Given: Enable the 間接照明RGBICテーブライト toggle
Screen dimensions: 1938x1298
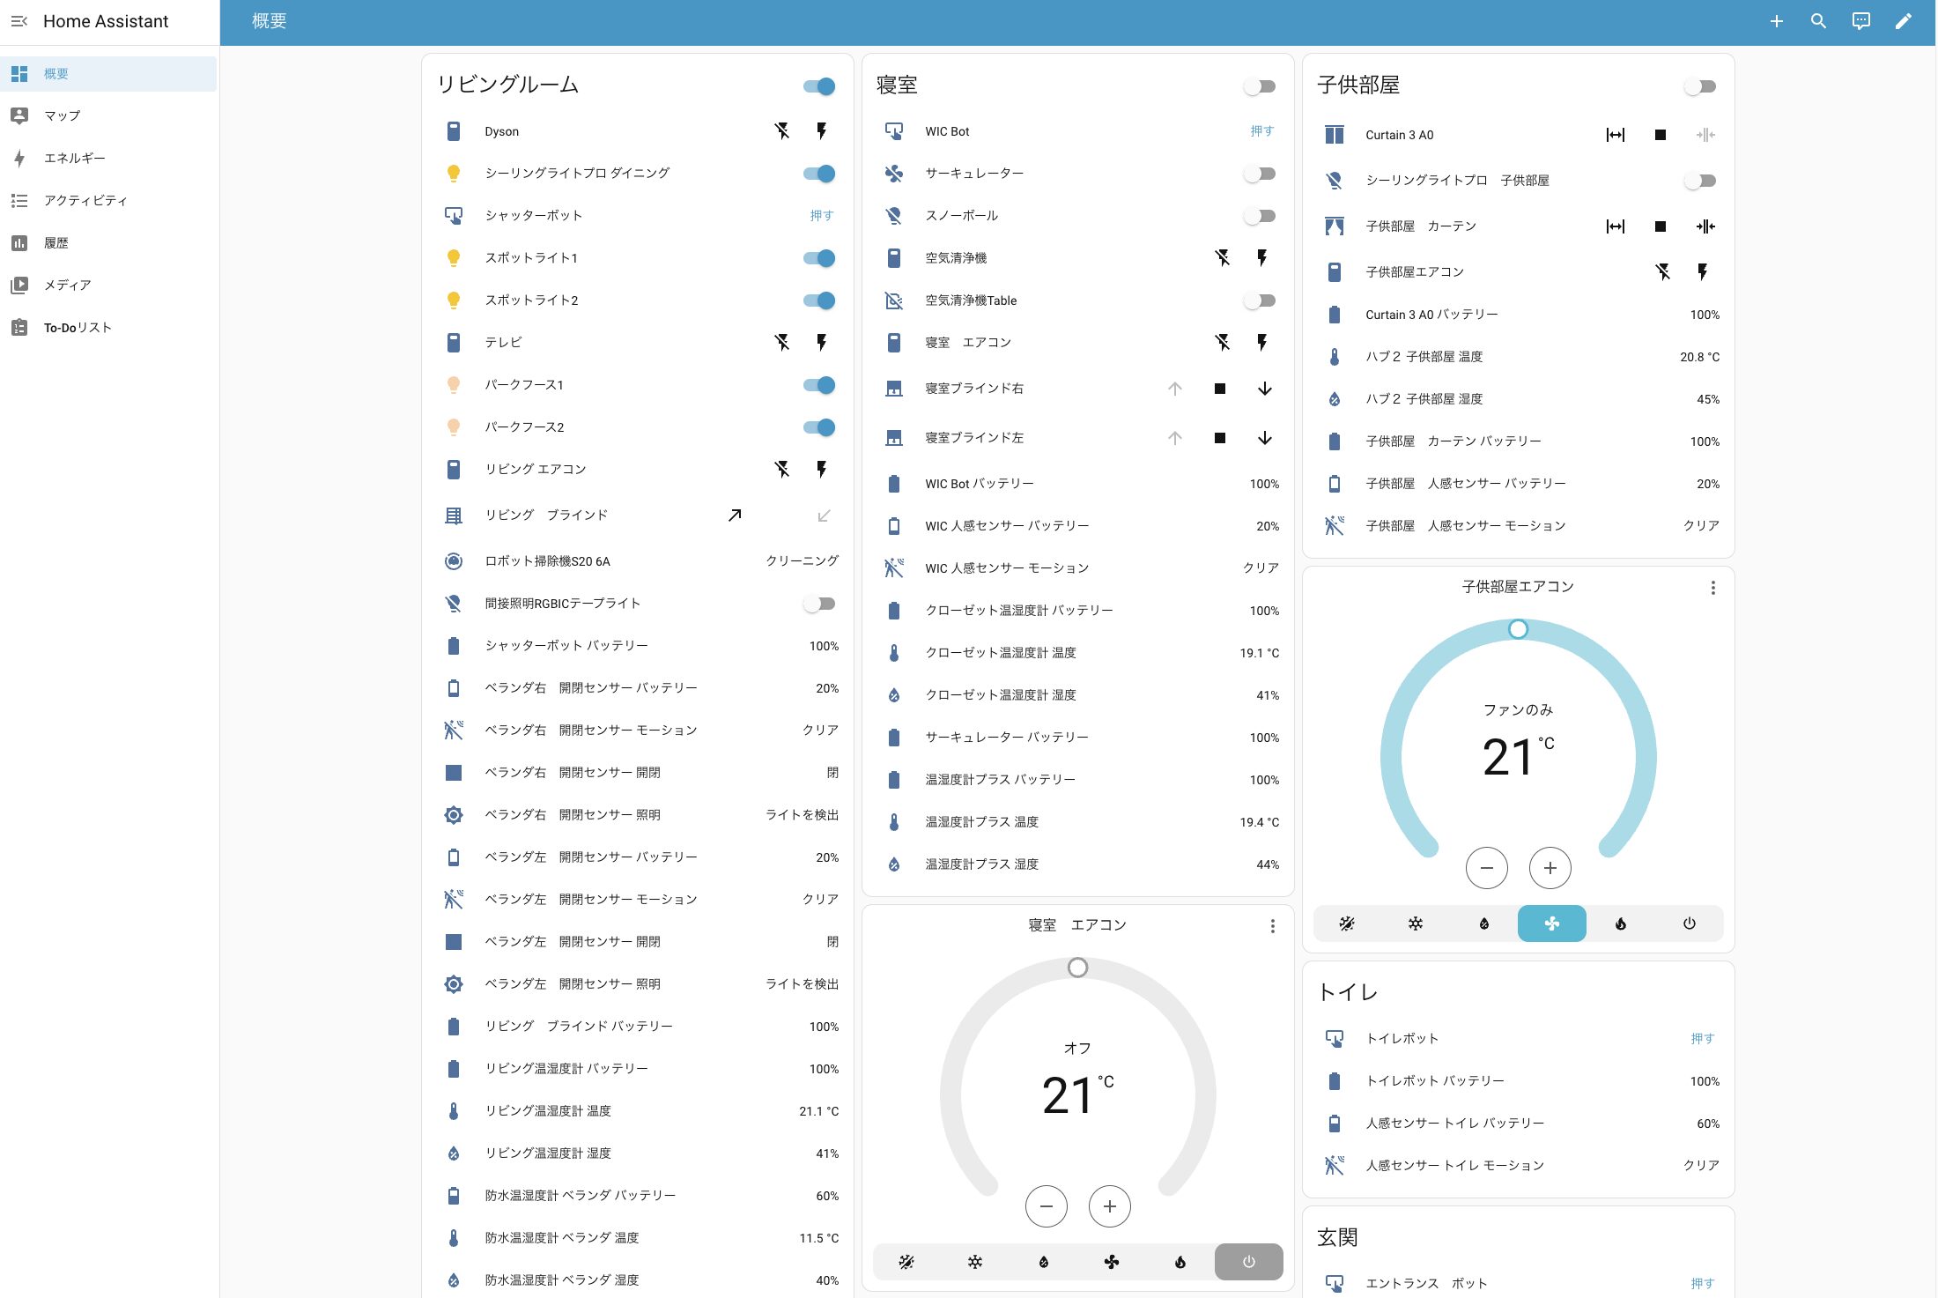Looking at the screenshot, I should tap(818, 603).
